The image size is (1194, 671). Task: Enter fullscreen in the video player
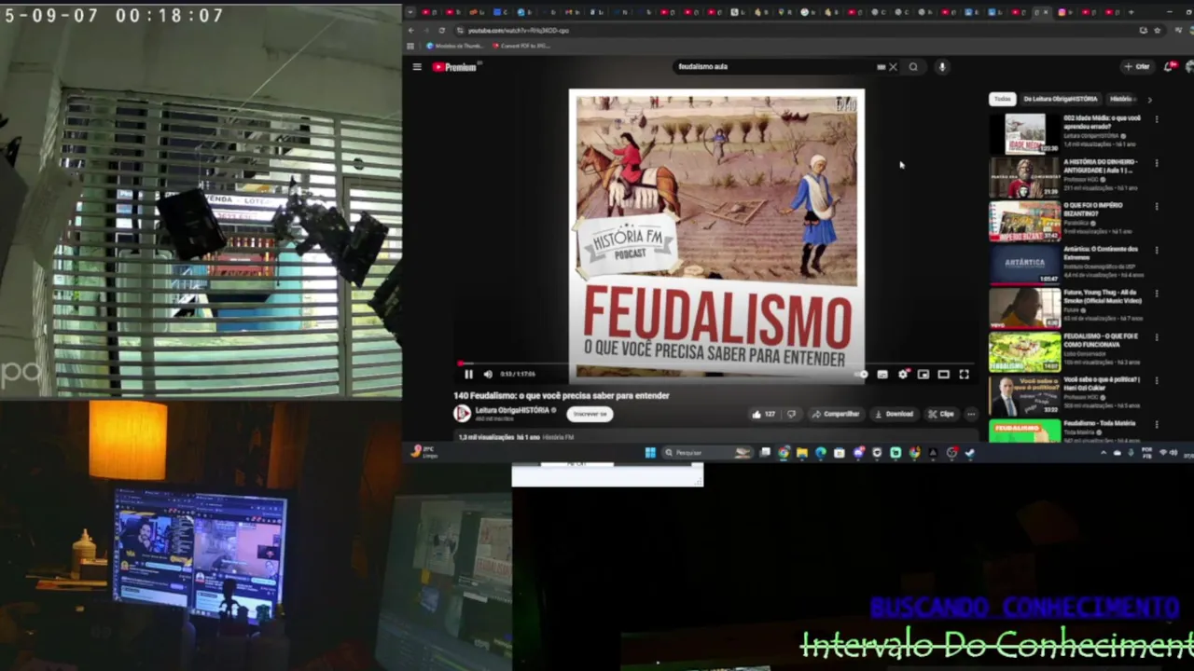coord(965,374)
